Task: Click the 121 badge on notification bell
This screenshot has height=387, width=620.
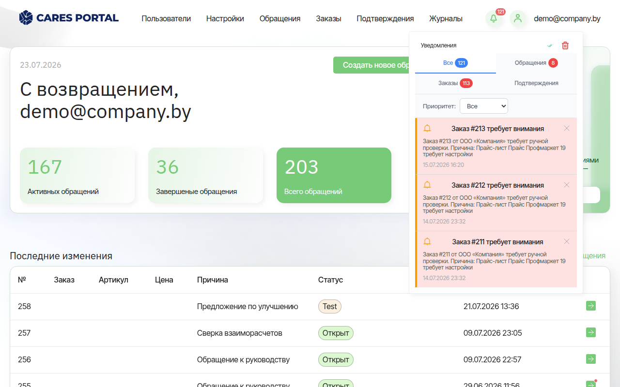Action: click(500, 12)
